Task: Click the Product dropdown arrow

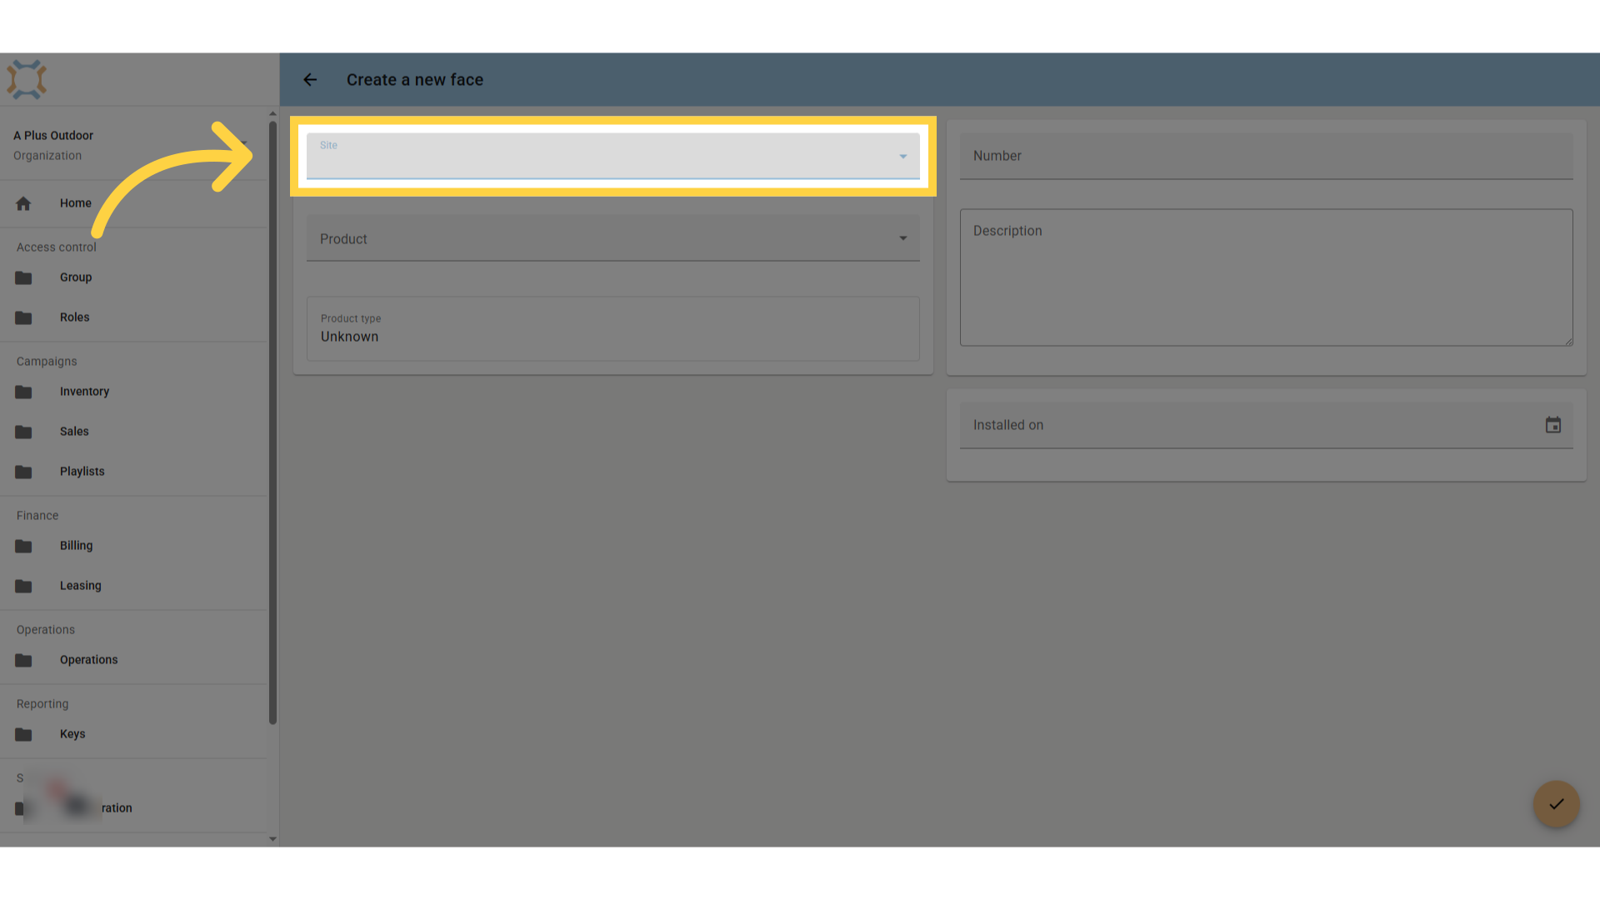Action: point(902,238)
